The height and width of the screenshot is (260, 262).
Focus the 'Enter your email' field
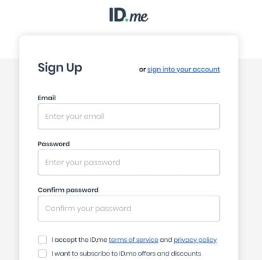point(129,117)
